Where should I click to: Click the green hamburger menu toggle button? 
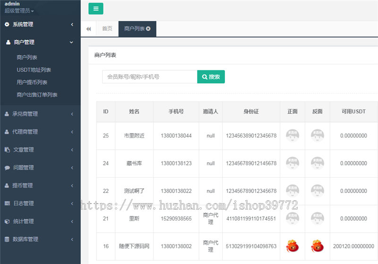tap(95, 9)
